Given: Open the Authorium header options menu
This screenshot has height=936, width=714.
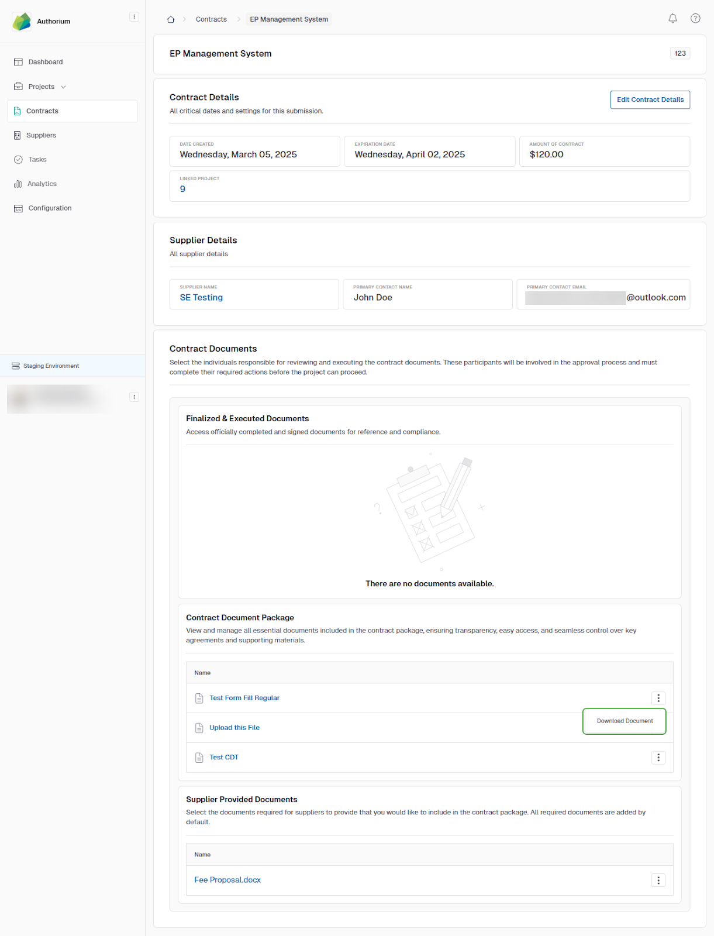Looking at the screenshot, I should click(134, 17).
